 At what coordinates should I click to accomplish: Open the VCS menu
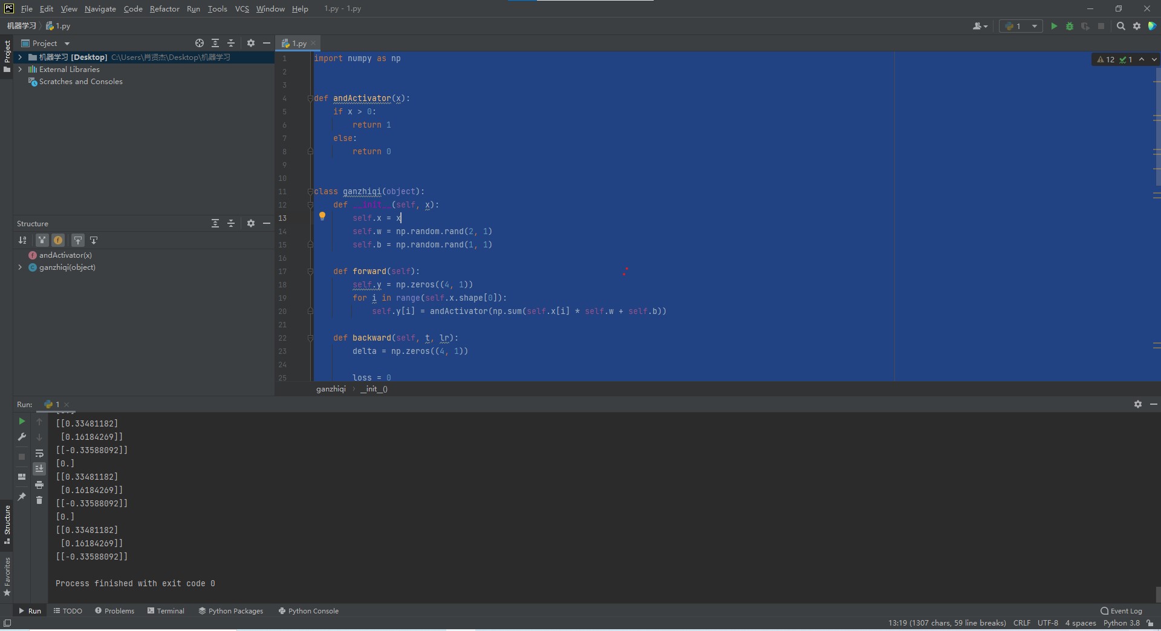point(242,8)
